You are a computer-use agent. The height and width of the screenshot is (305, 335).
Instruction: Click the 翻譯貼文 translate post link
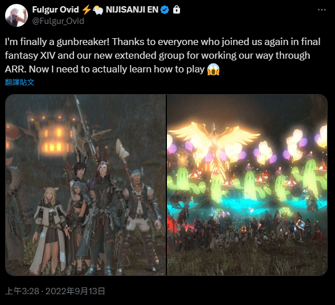coord(19,82)
